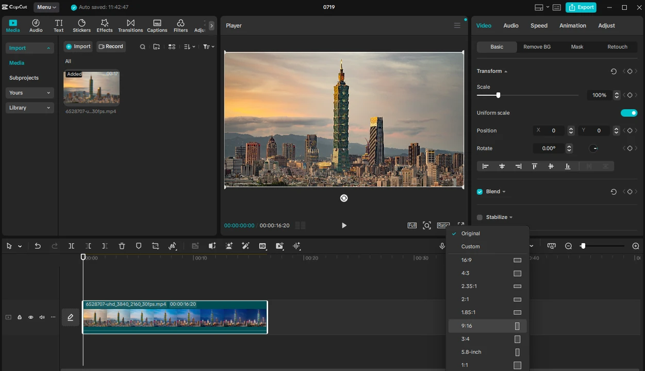645x371 pixels.
Task: Click the align left icon in Transform
Action: [x=485, y=166]
